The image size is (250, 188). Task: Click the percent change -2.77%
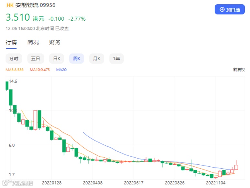[77, 19]
